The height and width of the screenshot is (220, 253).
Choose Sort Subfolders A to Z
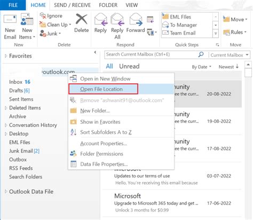pyautogui.click(x=121, y=132)
